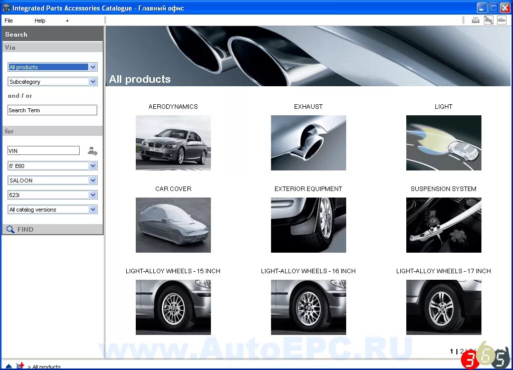
Task: Click the print icon in the toolbar
Action: pyautogui.click(x=475, y=20)
